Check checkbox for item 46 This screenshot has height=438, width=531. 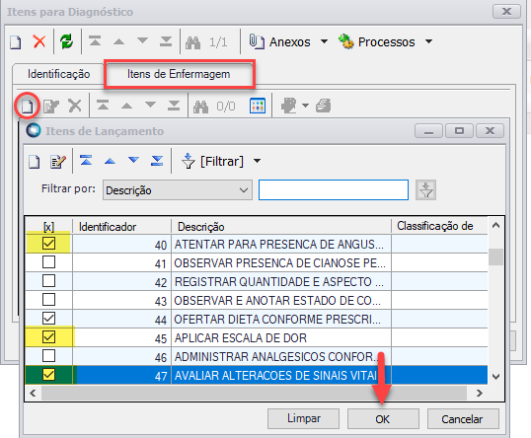[48, 356]
